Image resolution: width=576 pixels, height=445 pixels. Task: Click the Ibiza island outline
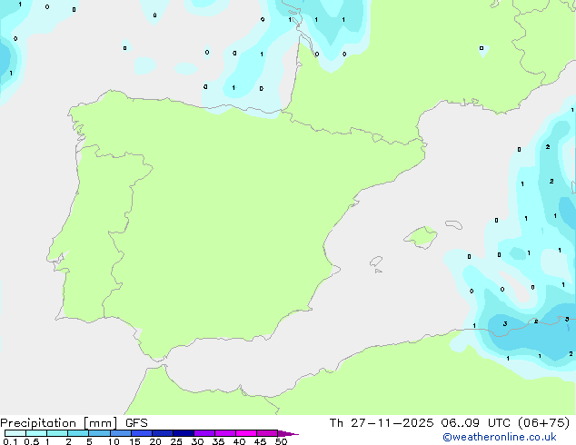click(x=376, y=262)
